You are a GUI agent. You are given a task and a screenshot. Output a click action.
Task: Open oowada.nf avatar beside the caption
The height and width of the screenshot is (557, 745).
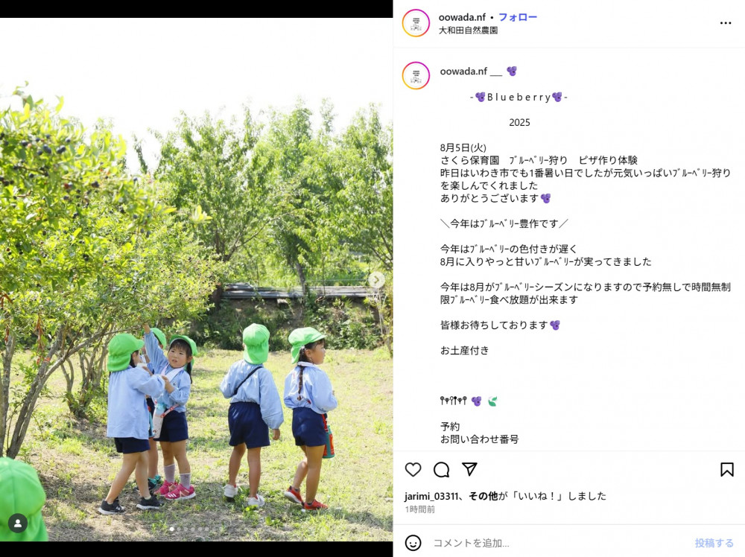tap(416, 75)
